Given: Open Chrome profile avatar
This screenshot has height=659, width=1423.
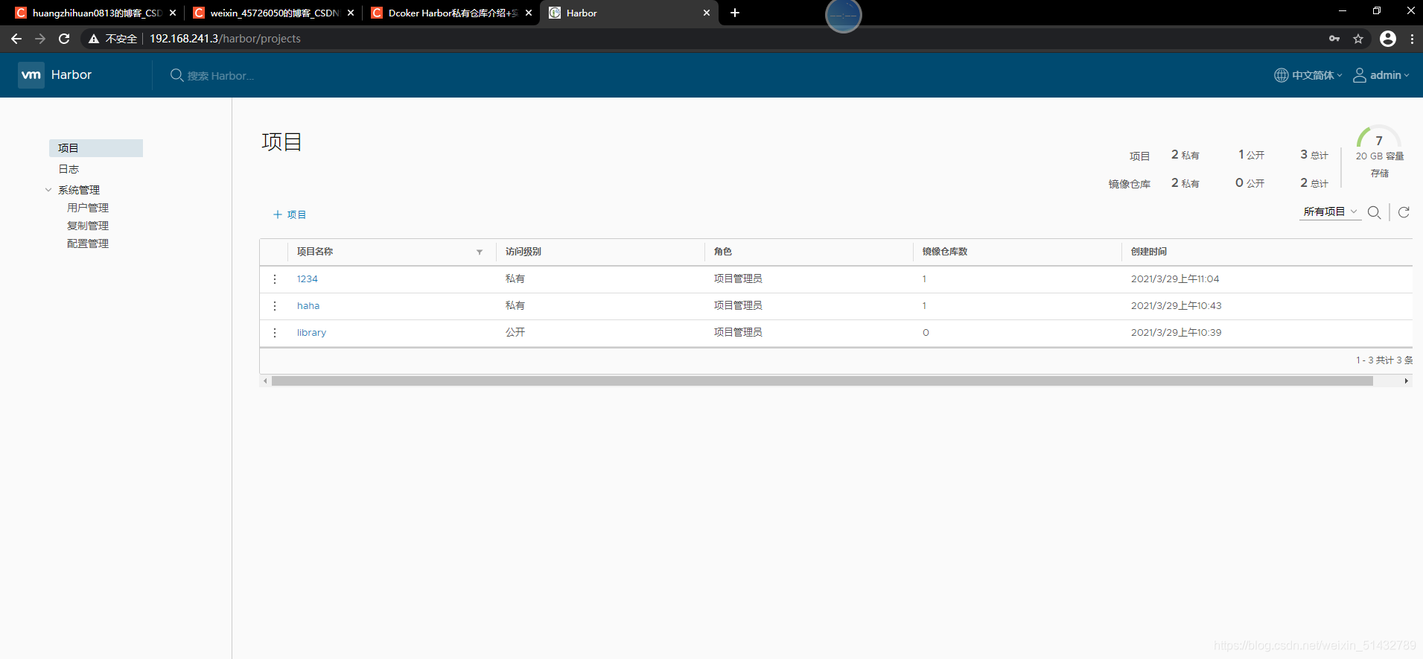Looking at the screenshot, I should click(1388, 39).
